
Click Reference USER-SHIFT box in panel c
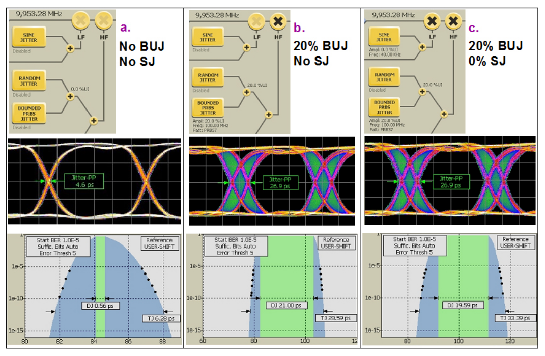coord(515,243)
